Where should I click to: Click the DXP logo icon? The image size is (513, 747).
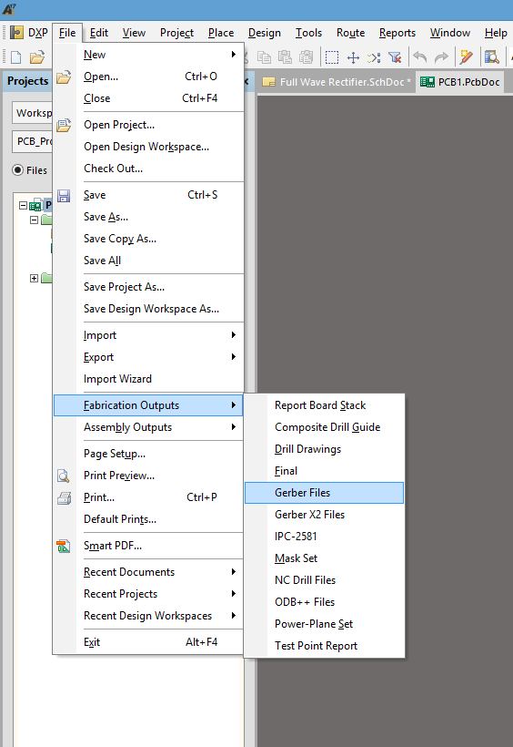(16, 33)
